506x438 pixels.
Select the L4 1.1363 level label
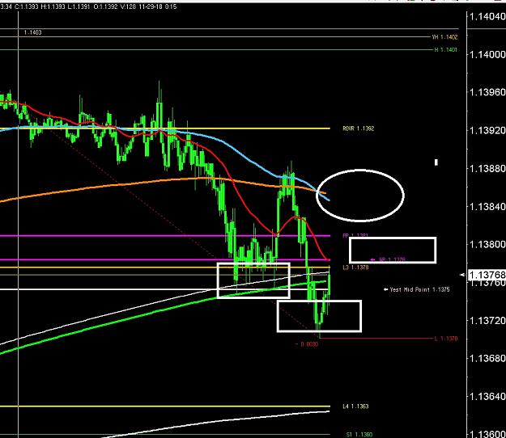pos(355,406)
